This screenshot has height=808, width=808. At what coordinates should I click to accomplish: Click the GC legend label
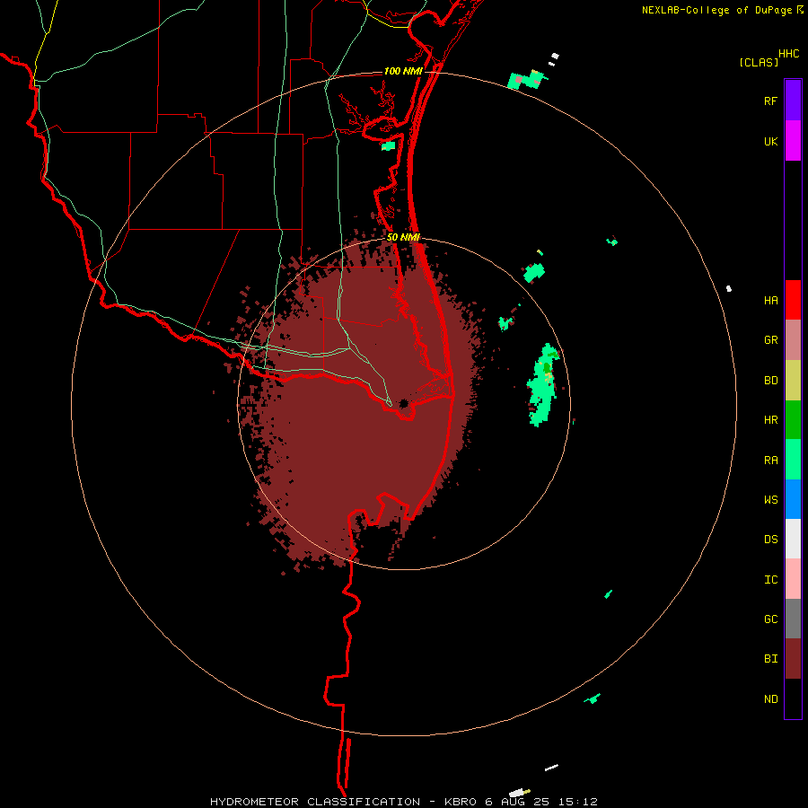[x=770, y=619]
